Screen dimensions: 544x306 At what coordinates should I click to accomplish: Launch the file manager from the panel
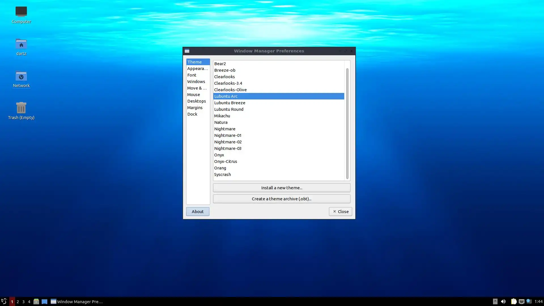pyautogui.click(x=36, y=301)
